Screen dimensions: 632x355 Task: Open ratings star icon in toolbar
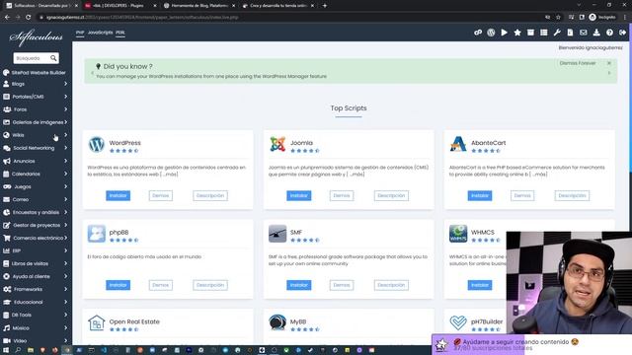point(517,33)
